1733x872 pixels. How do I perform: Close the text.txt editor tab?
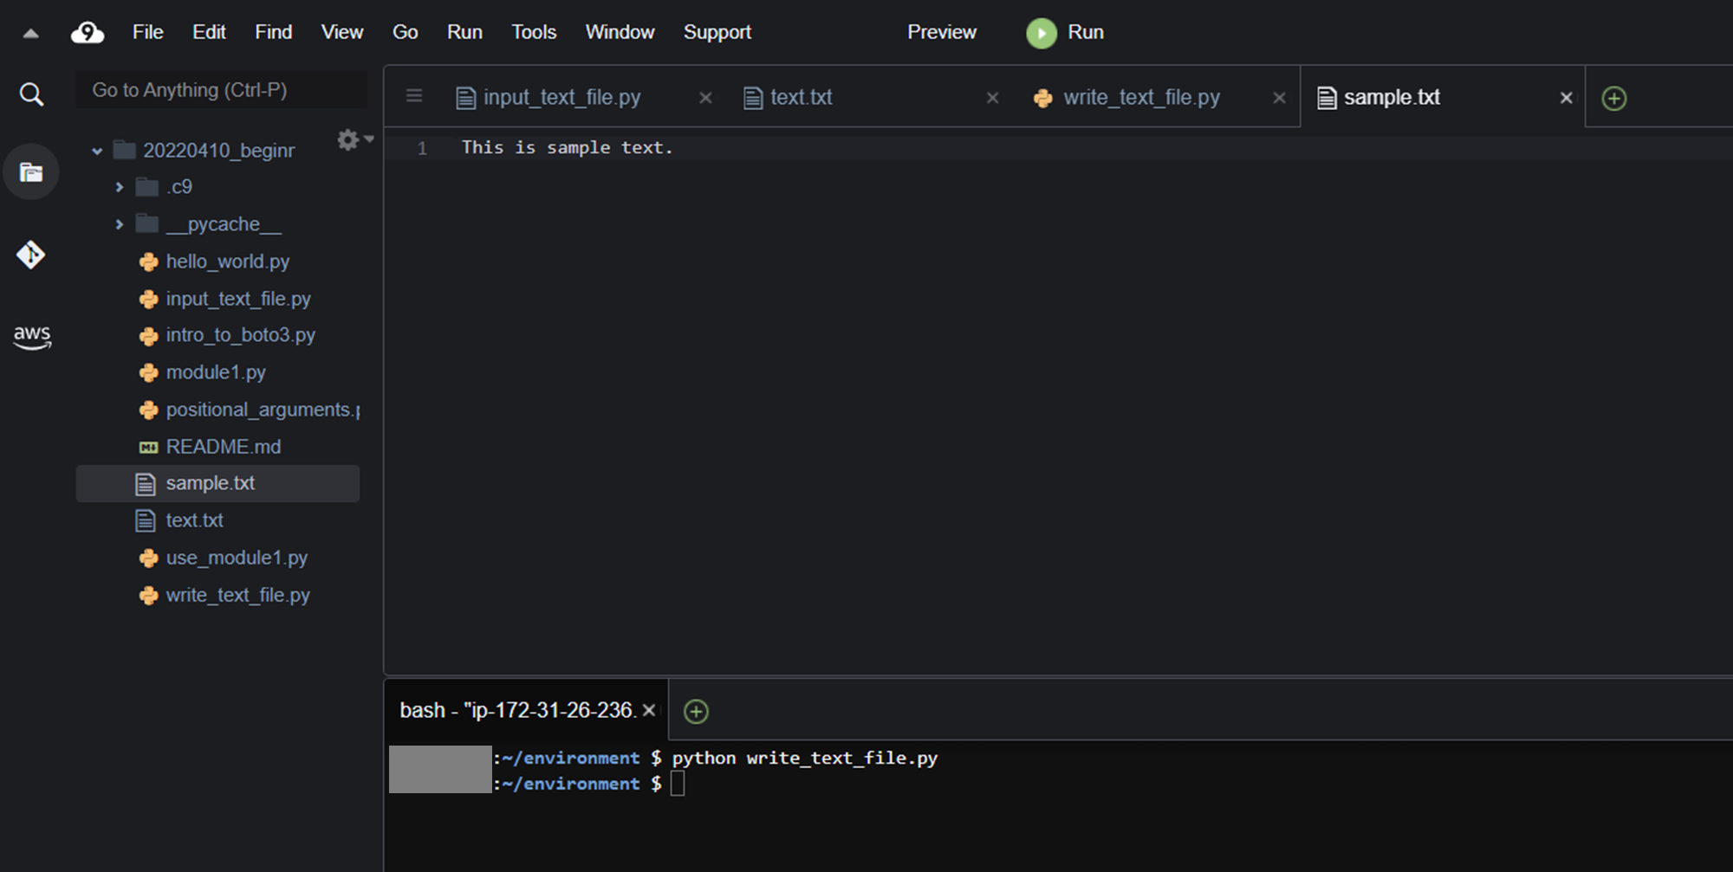[993, 98]
